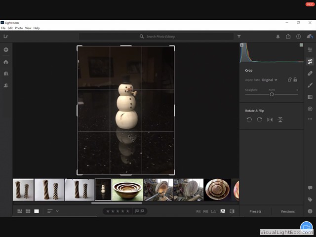Click the Presets button
Screen dimensions: 316x237
point(255,211)
